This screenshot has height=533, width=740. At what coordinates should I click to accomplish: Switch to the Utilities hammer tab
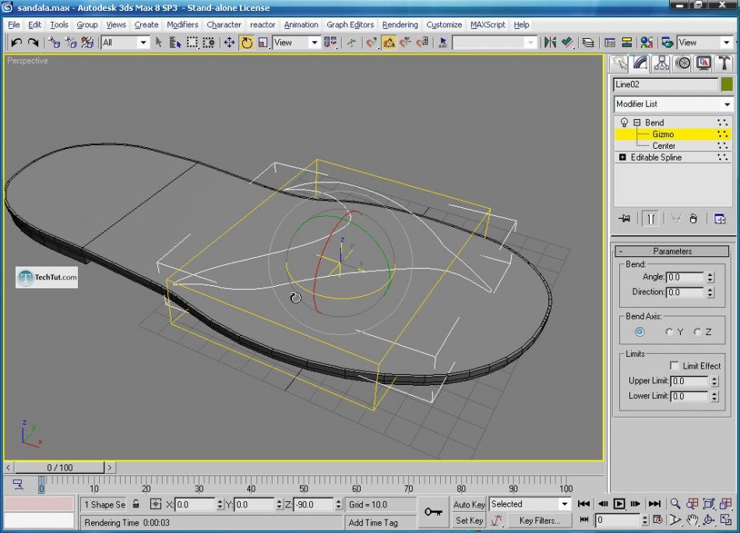[x=724, y=63]
